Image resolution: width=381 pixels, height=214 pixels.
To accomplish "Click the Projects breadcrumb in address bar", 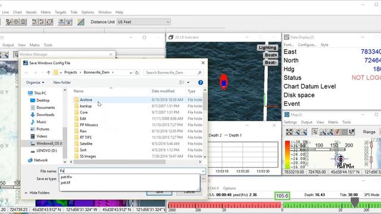I will point(70,73).
